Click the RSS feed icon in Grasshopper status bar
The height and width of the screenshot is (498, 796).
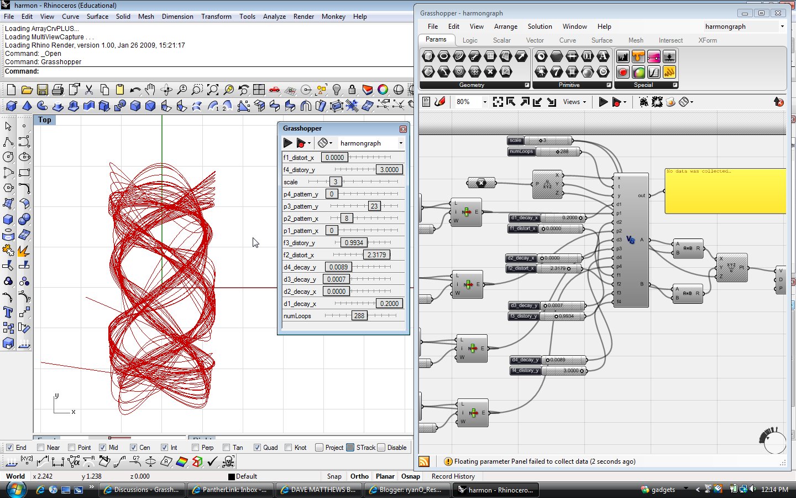425,461
